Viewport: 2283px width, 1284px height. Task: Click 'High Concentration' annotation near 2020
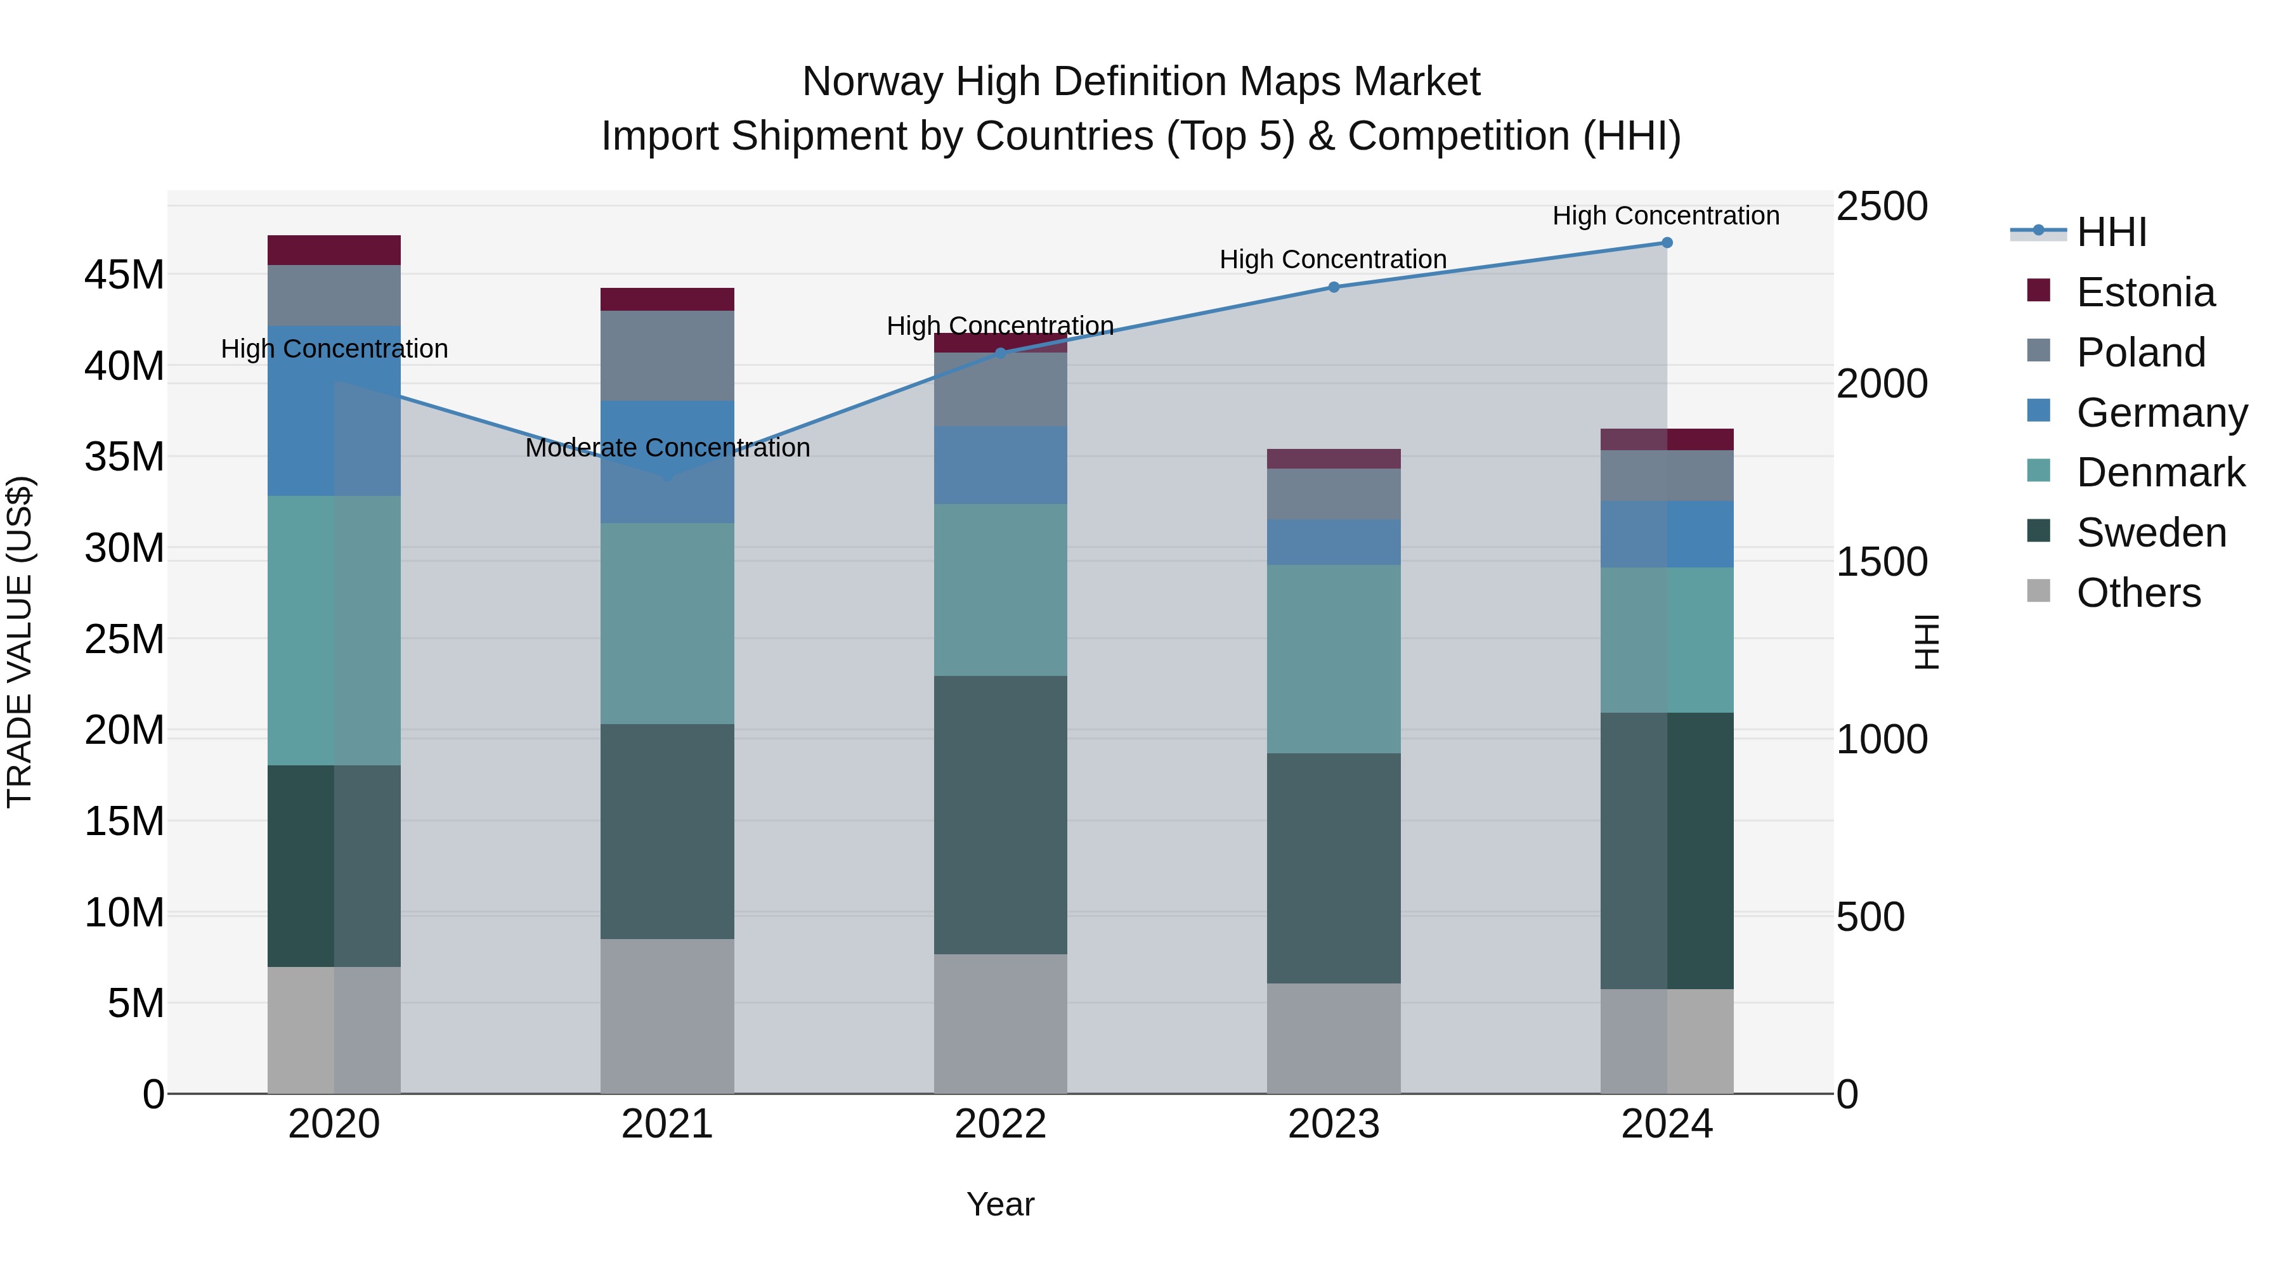tap(334, 349)
